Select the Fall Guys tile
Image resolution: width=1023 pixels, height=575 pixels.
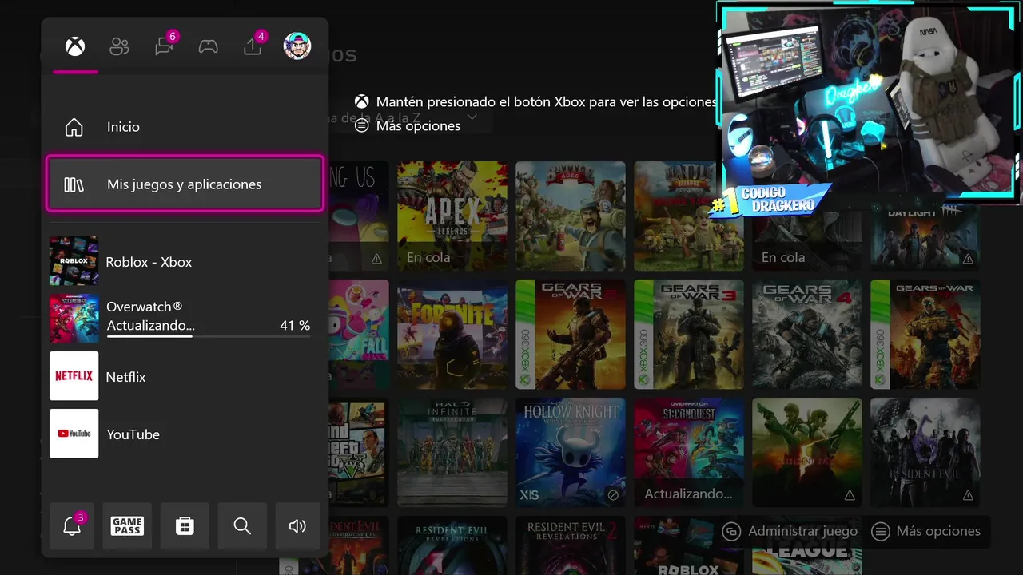pyautogui.click(x=360, y=334)
